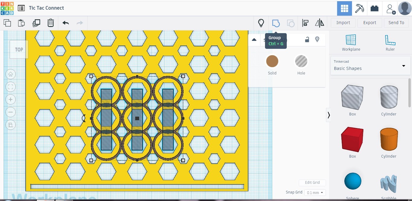The width and height of the screenshot is (412, 201).
Task: Pick the blue Sphere shape
Action: tap(353, 181)
